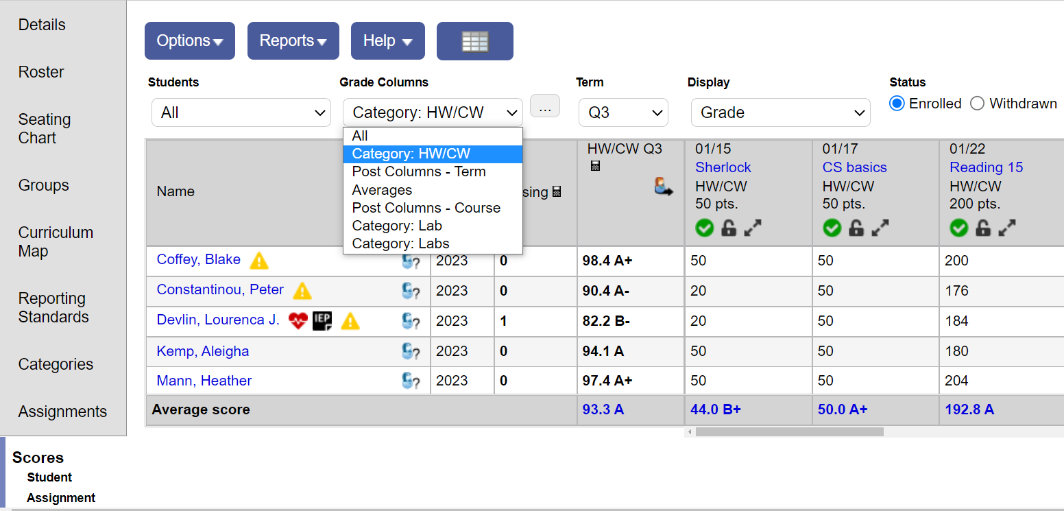The image size is (1064, 511).
Task: Open the Reports menu
Action: coord(293,40)
